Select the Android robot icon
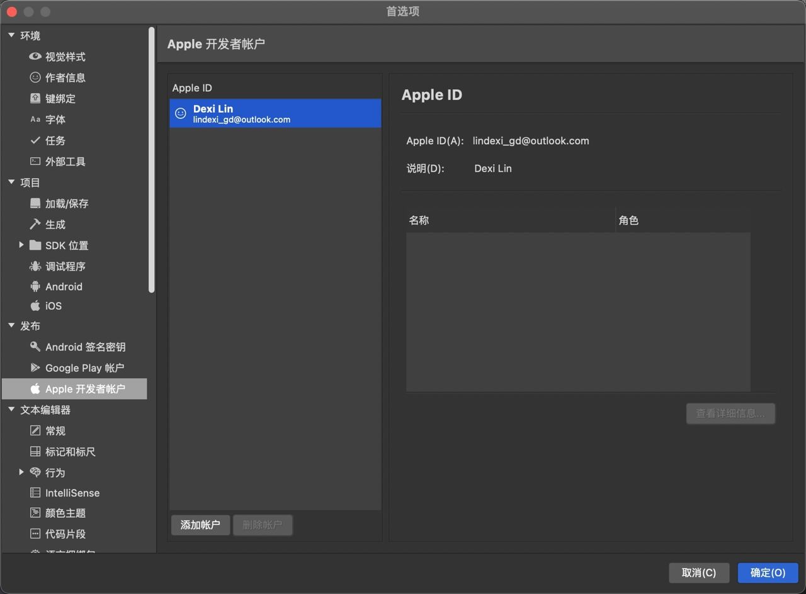The image size is (806, 594). [x=35, y=286]
